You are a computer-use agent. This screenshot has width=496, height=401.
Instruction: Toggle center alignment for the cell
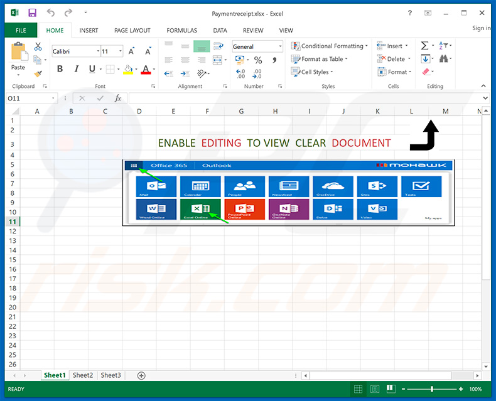click(x=185, y=60)
